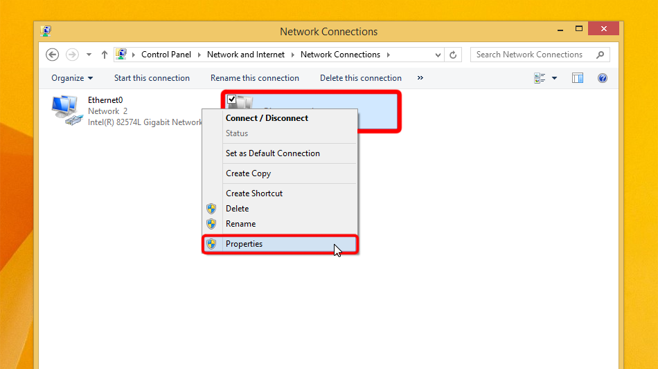The width and height of the screenshot is (658, 369).
Task: Click the Up one level arrow
Action: (x=105, y=55)
